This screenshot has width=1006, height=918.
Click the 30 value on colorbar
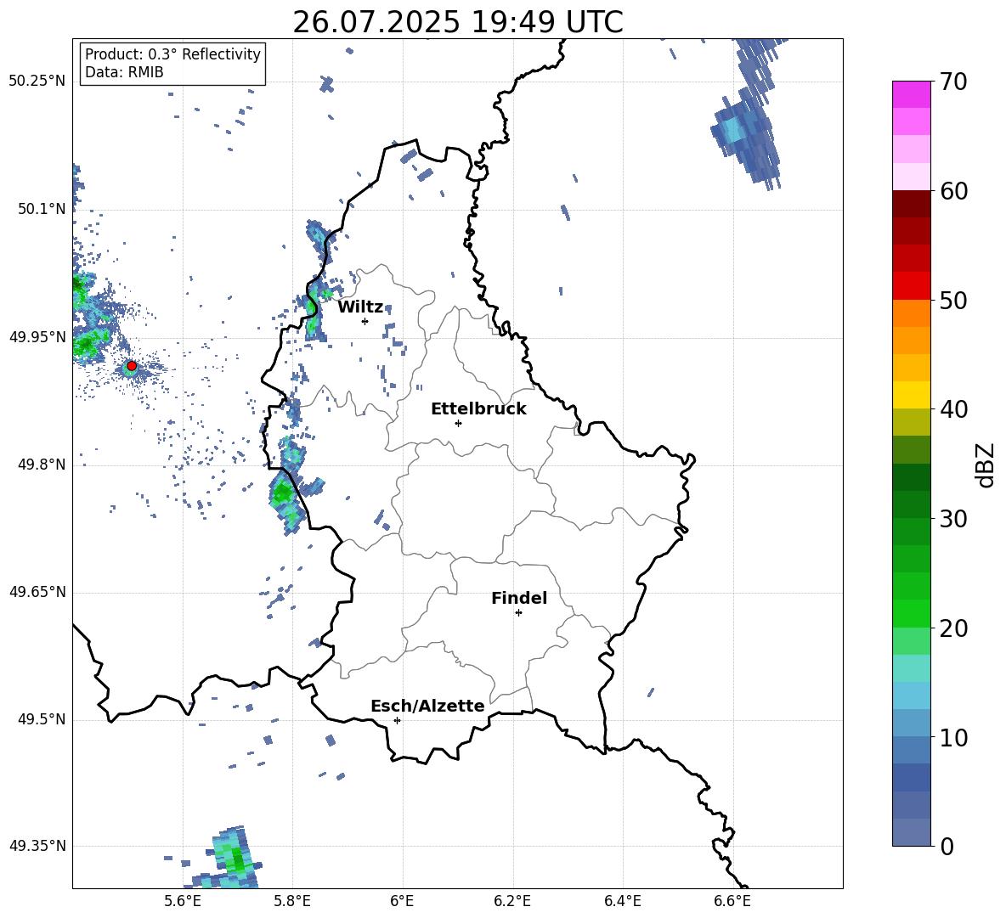(x=954, y=519)
